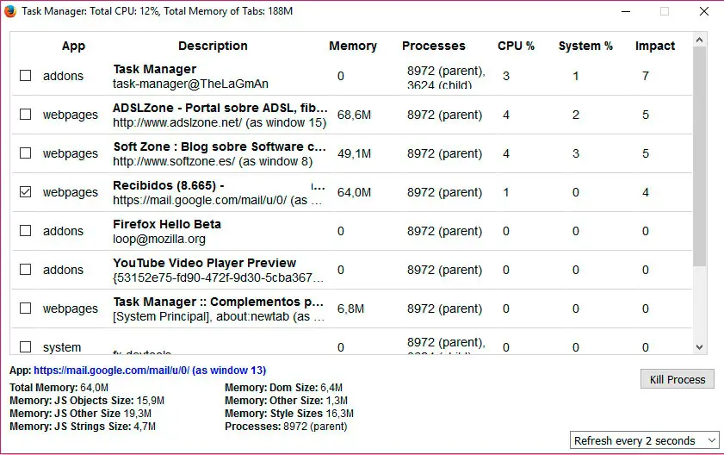This screenshot has width=724, height=455.
Task: Select the 'task-manager@TheLaGmAn' text
Action: pos(190,84)
